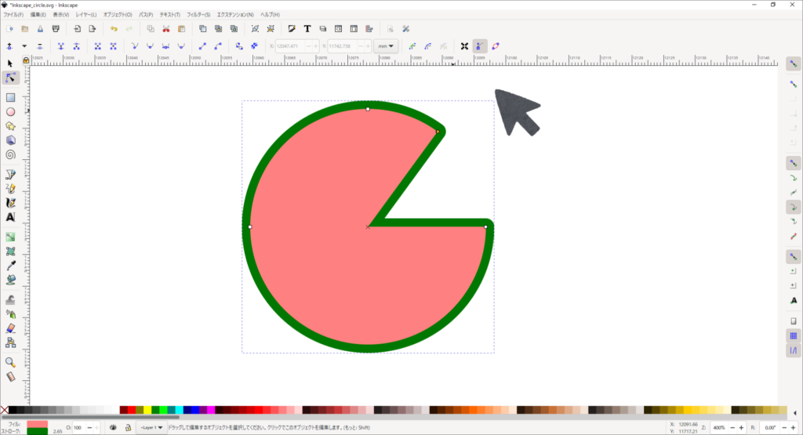
Task: Toggle snap to guides button
Action: (794, 350)
